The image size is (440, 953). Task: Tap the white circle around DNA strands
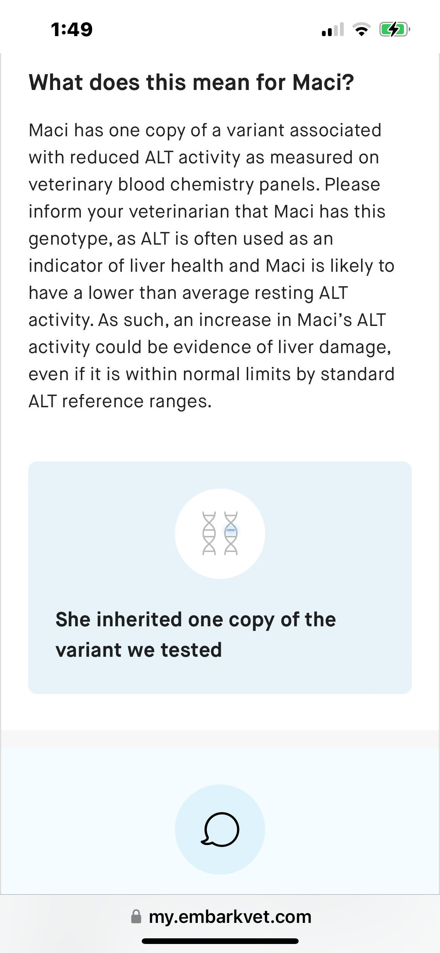coord(220,533)
